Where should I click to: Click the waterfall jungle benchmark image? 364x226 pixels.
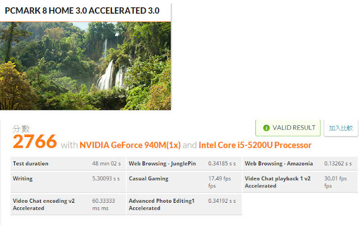point(85,66)
